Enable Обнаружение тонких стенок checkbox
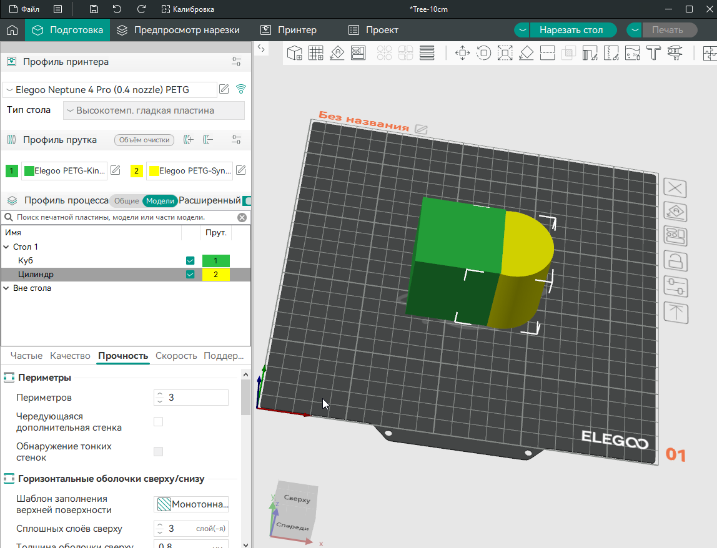Image resolution: width=717 pixels, height=548 pixels. (x=158, y=451)
